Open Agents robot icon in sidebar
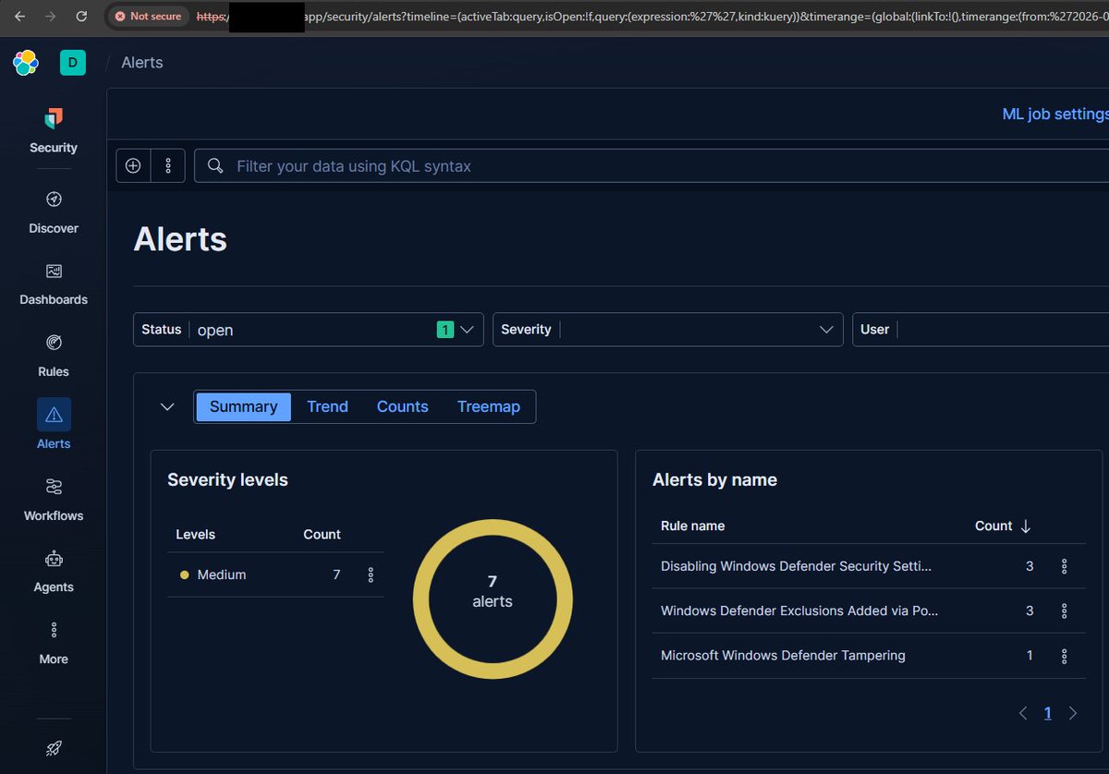This screenshot has width=1109, height=774. 54,559
